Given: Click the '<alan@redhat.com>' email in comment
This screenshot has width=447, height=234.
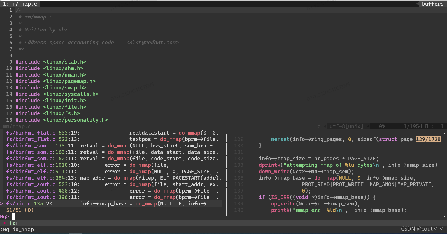Looking at the screenshot, I should tap(152, 43).
